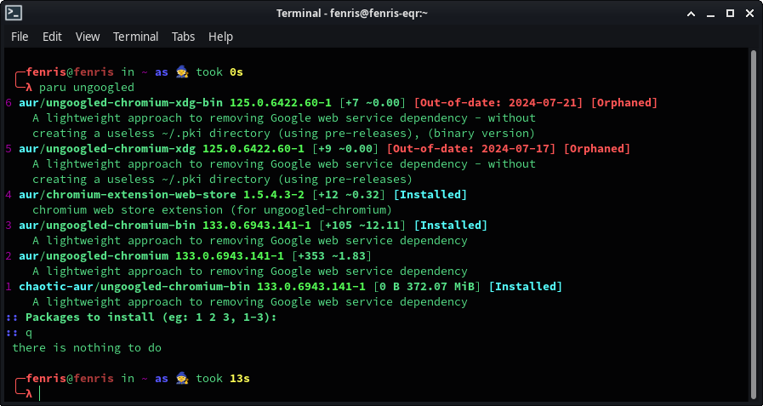Click the terminal app icon in title bar

click(13, 13)
